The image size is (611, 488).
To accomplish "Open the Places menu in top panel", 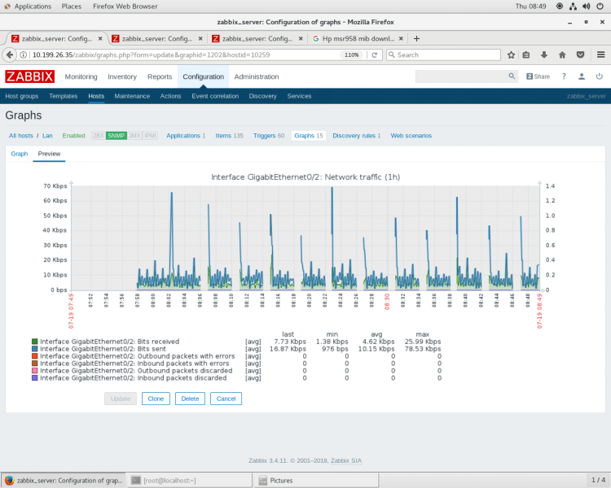I will coord(72,6).
